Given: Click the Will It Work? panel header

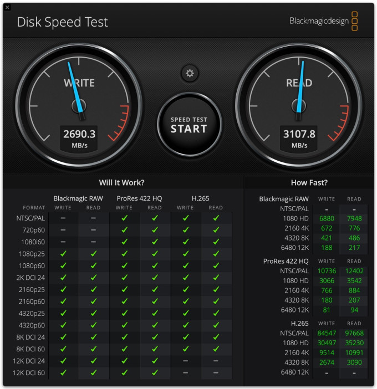Looking at the screenshot, I should 121,183.
